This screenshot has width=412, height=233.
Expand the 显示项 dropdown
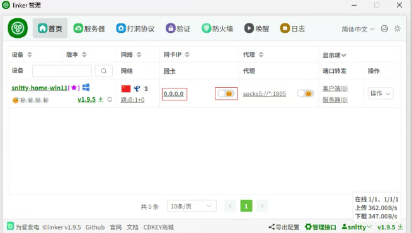[335, 56]
